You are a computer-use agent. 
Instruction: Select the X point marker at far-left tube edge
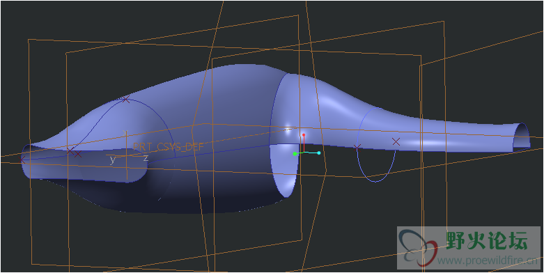click(x=23, y=160)
